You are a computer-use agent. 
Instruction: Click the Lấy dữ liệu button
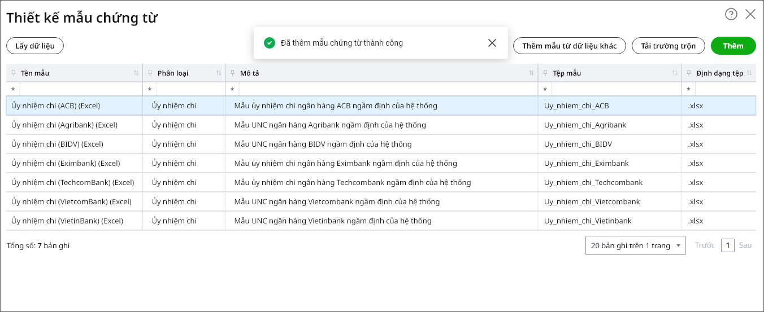[35, 46]
